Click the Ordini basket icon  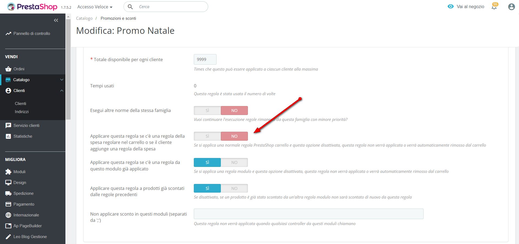click(x=8, y=69)
